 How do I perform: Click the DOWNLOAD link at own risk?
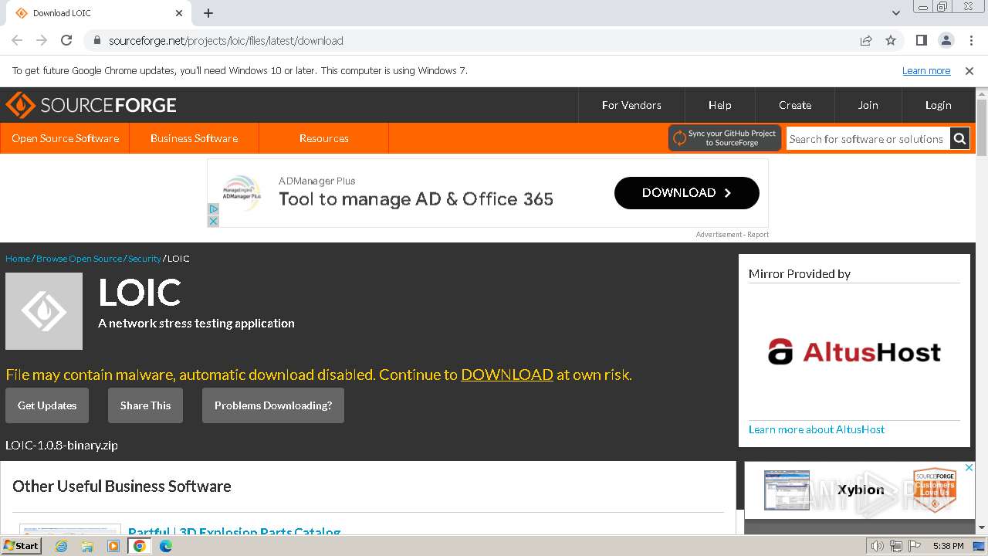(x=507, y=375)
